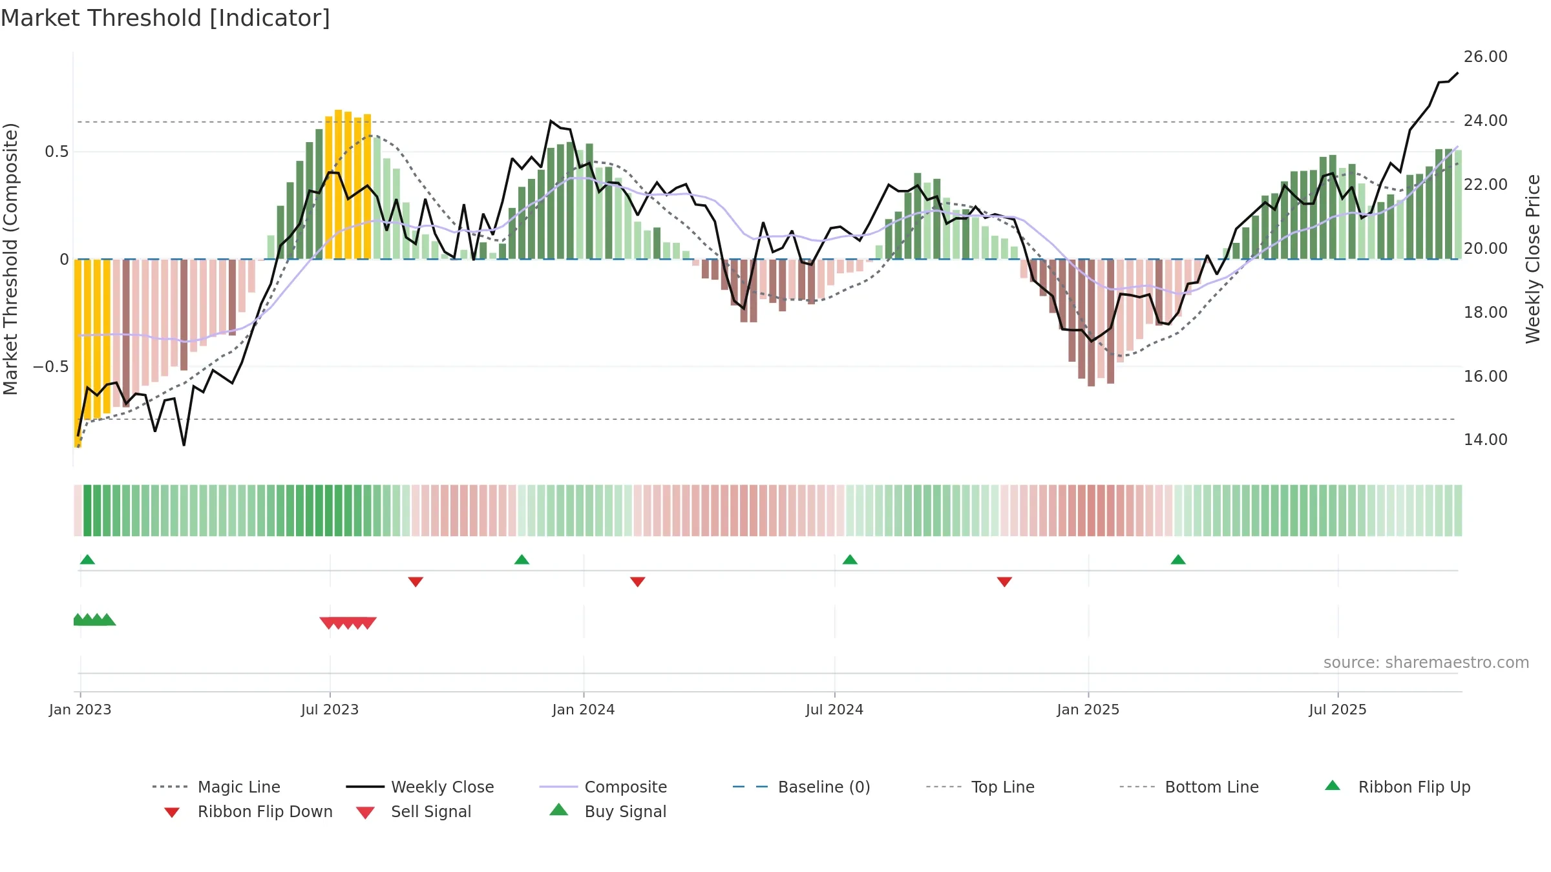Click the Market Threshold (Composite) axis title
Screen dimensions: 1551x872
coord(10,259)
